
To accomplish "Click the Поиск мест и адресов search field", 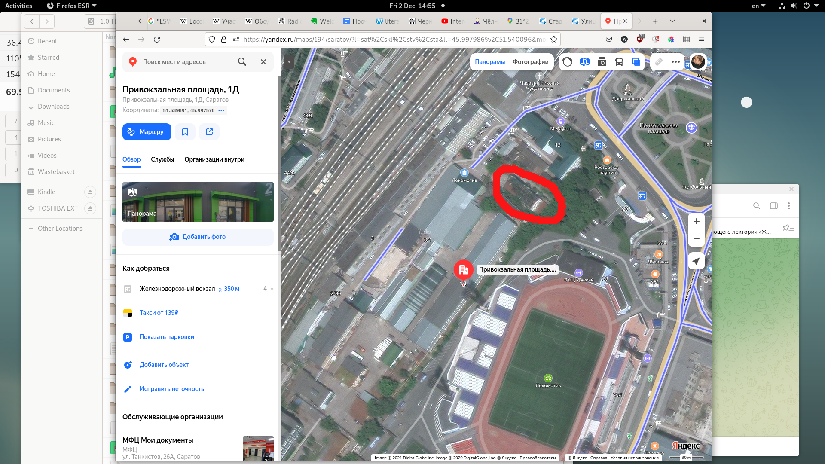I will click(x=187, y=62).
